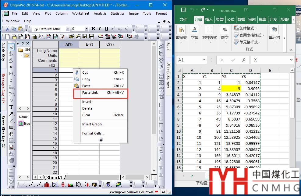Open the Worksheet menu in Origin
Image resolution: width=301 pixels, height=196 pixels.
pyautogui.click(x=80, y=13)
